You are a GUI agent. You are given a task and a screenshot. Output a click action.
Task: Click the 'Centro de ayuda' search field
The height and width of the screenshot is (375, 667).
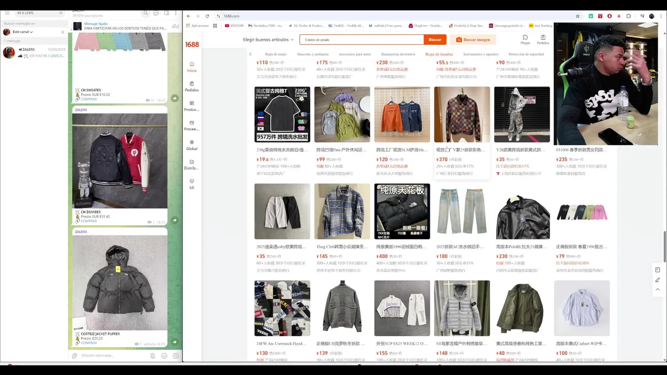362,40
